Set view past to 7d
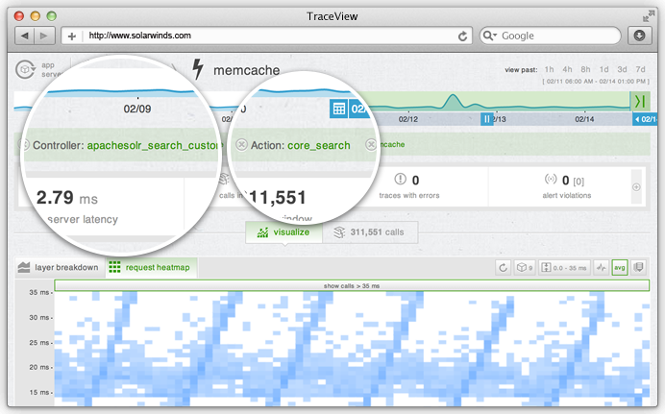 click(x=640, y=69)
